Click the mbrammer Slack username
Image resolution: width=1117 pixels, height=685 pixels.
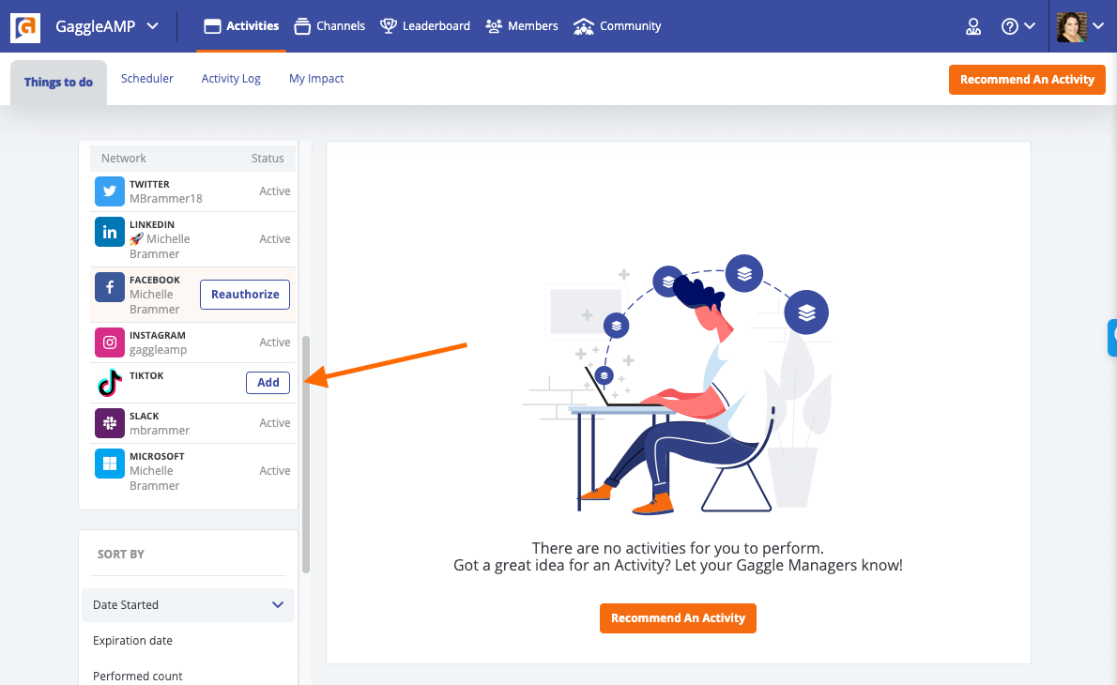160,430
